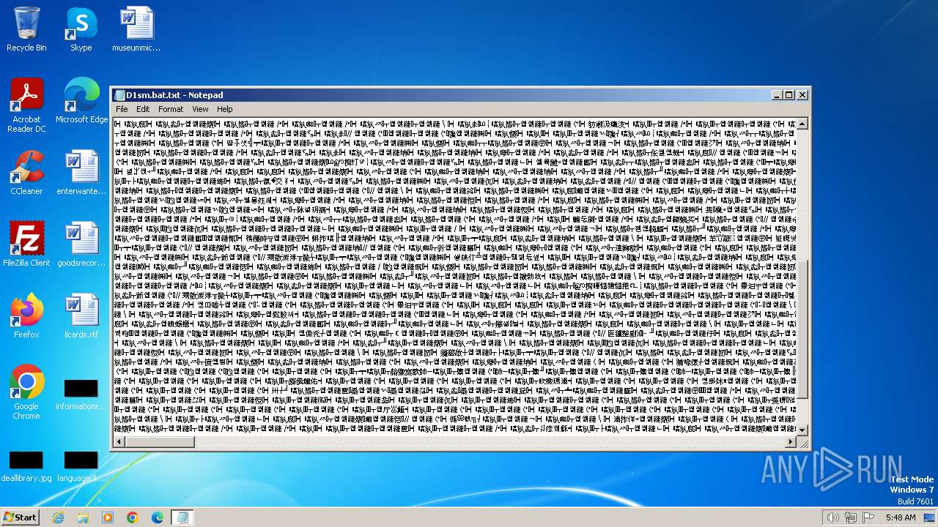Click the Notepad title bar icon

119,95
